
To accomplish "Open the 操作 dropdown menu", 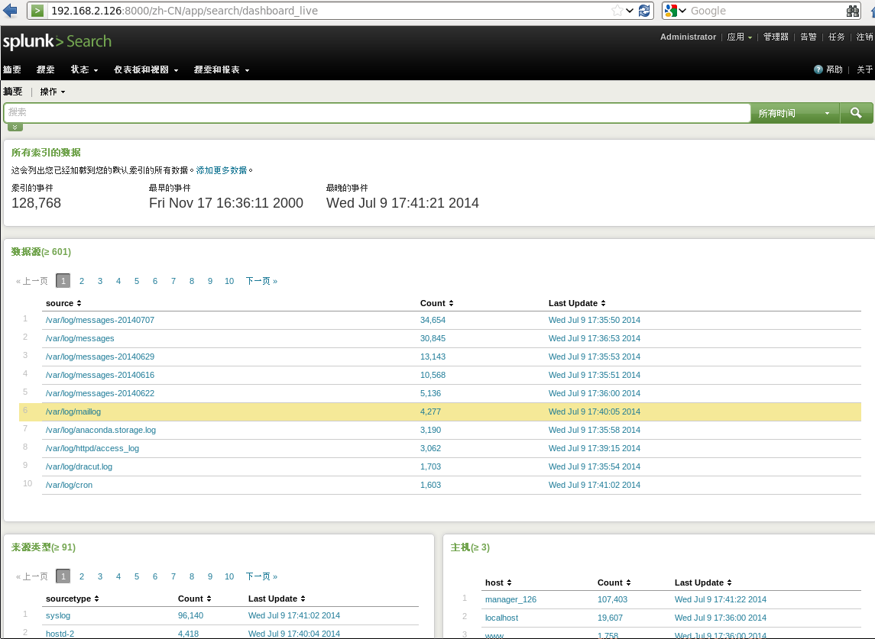I will (x=53, y=92).
